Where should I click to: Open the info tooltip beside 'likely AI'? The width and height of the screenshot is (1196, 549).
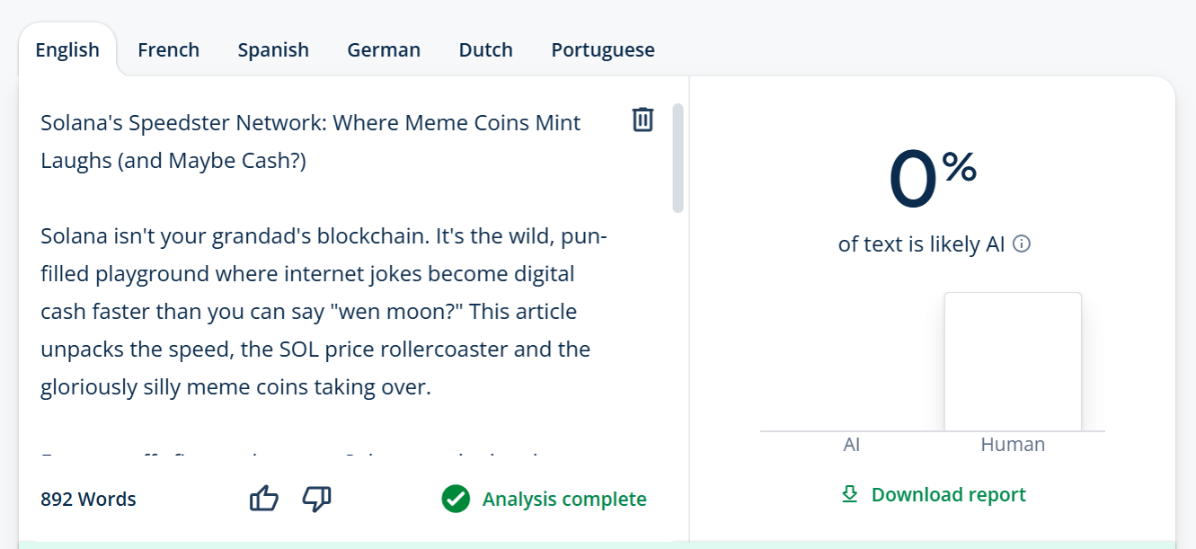click(1022, 244)
